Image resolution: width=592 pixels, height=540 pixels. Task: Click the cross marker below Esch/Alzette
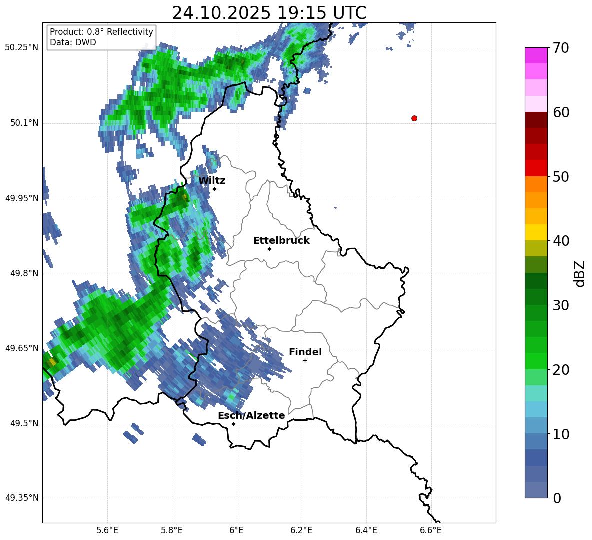click(233, 424)
